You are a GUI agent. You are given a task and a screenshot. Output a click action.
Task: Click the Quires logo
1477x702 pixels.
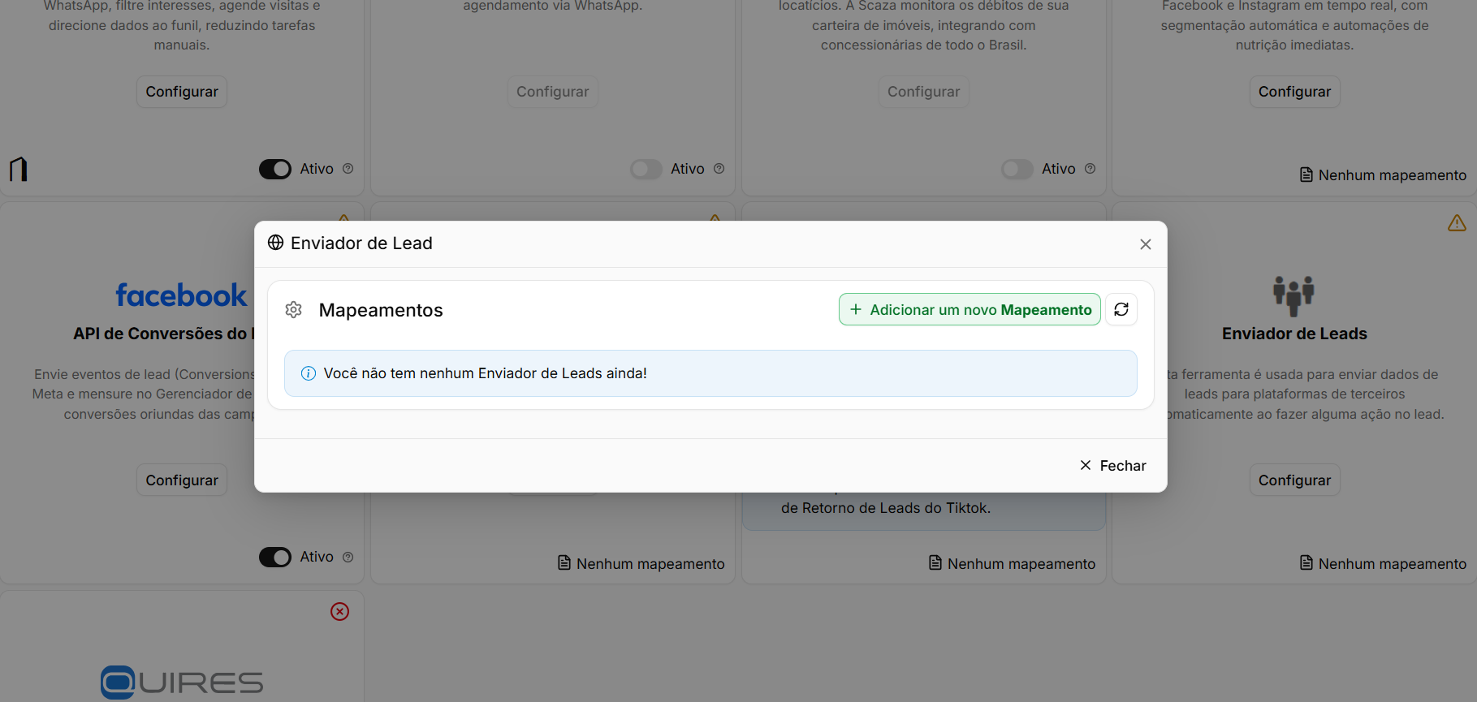[182, 682]
